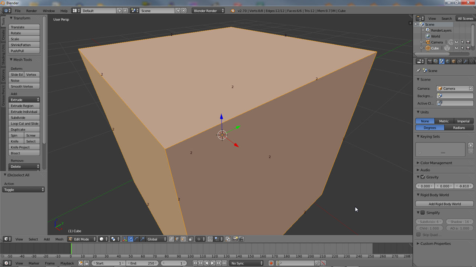Toggle the Simplify checkbox in Scene properties
The width and height of the screenshot is (476, 267).
[x=422, y=212]
